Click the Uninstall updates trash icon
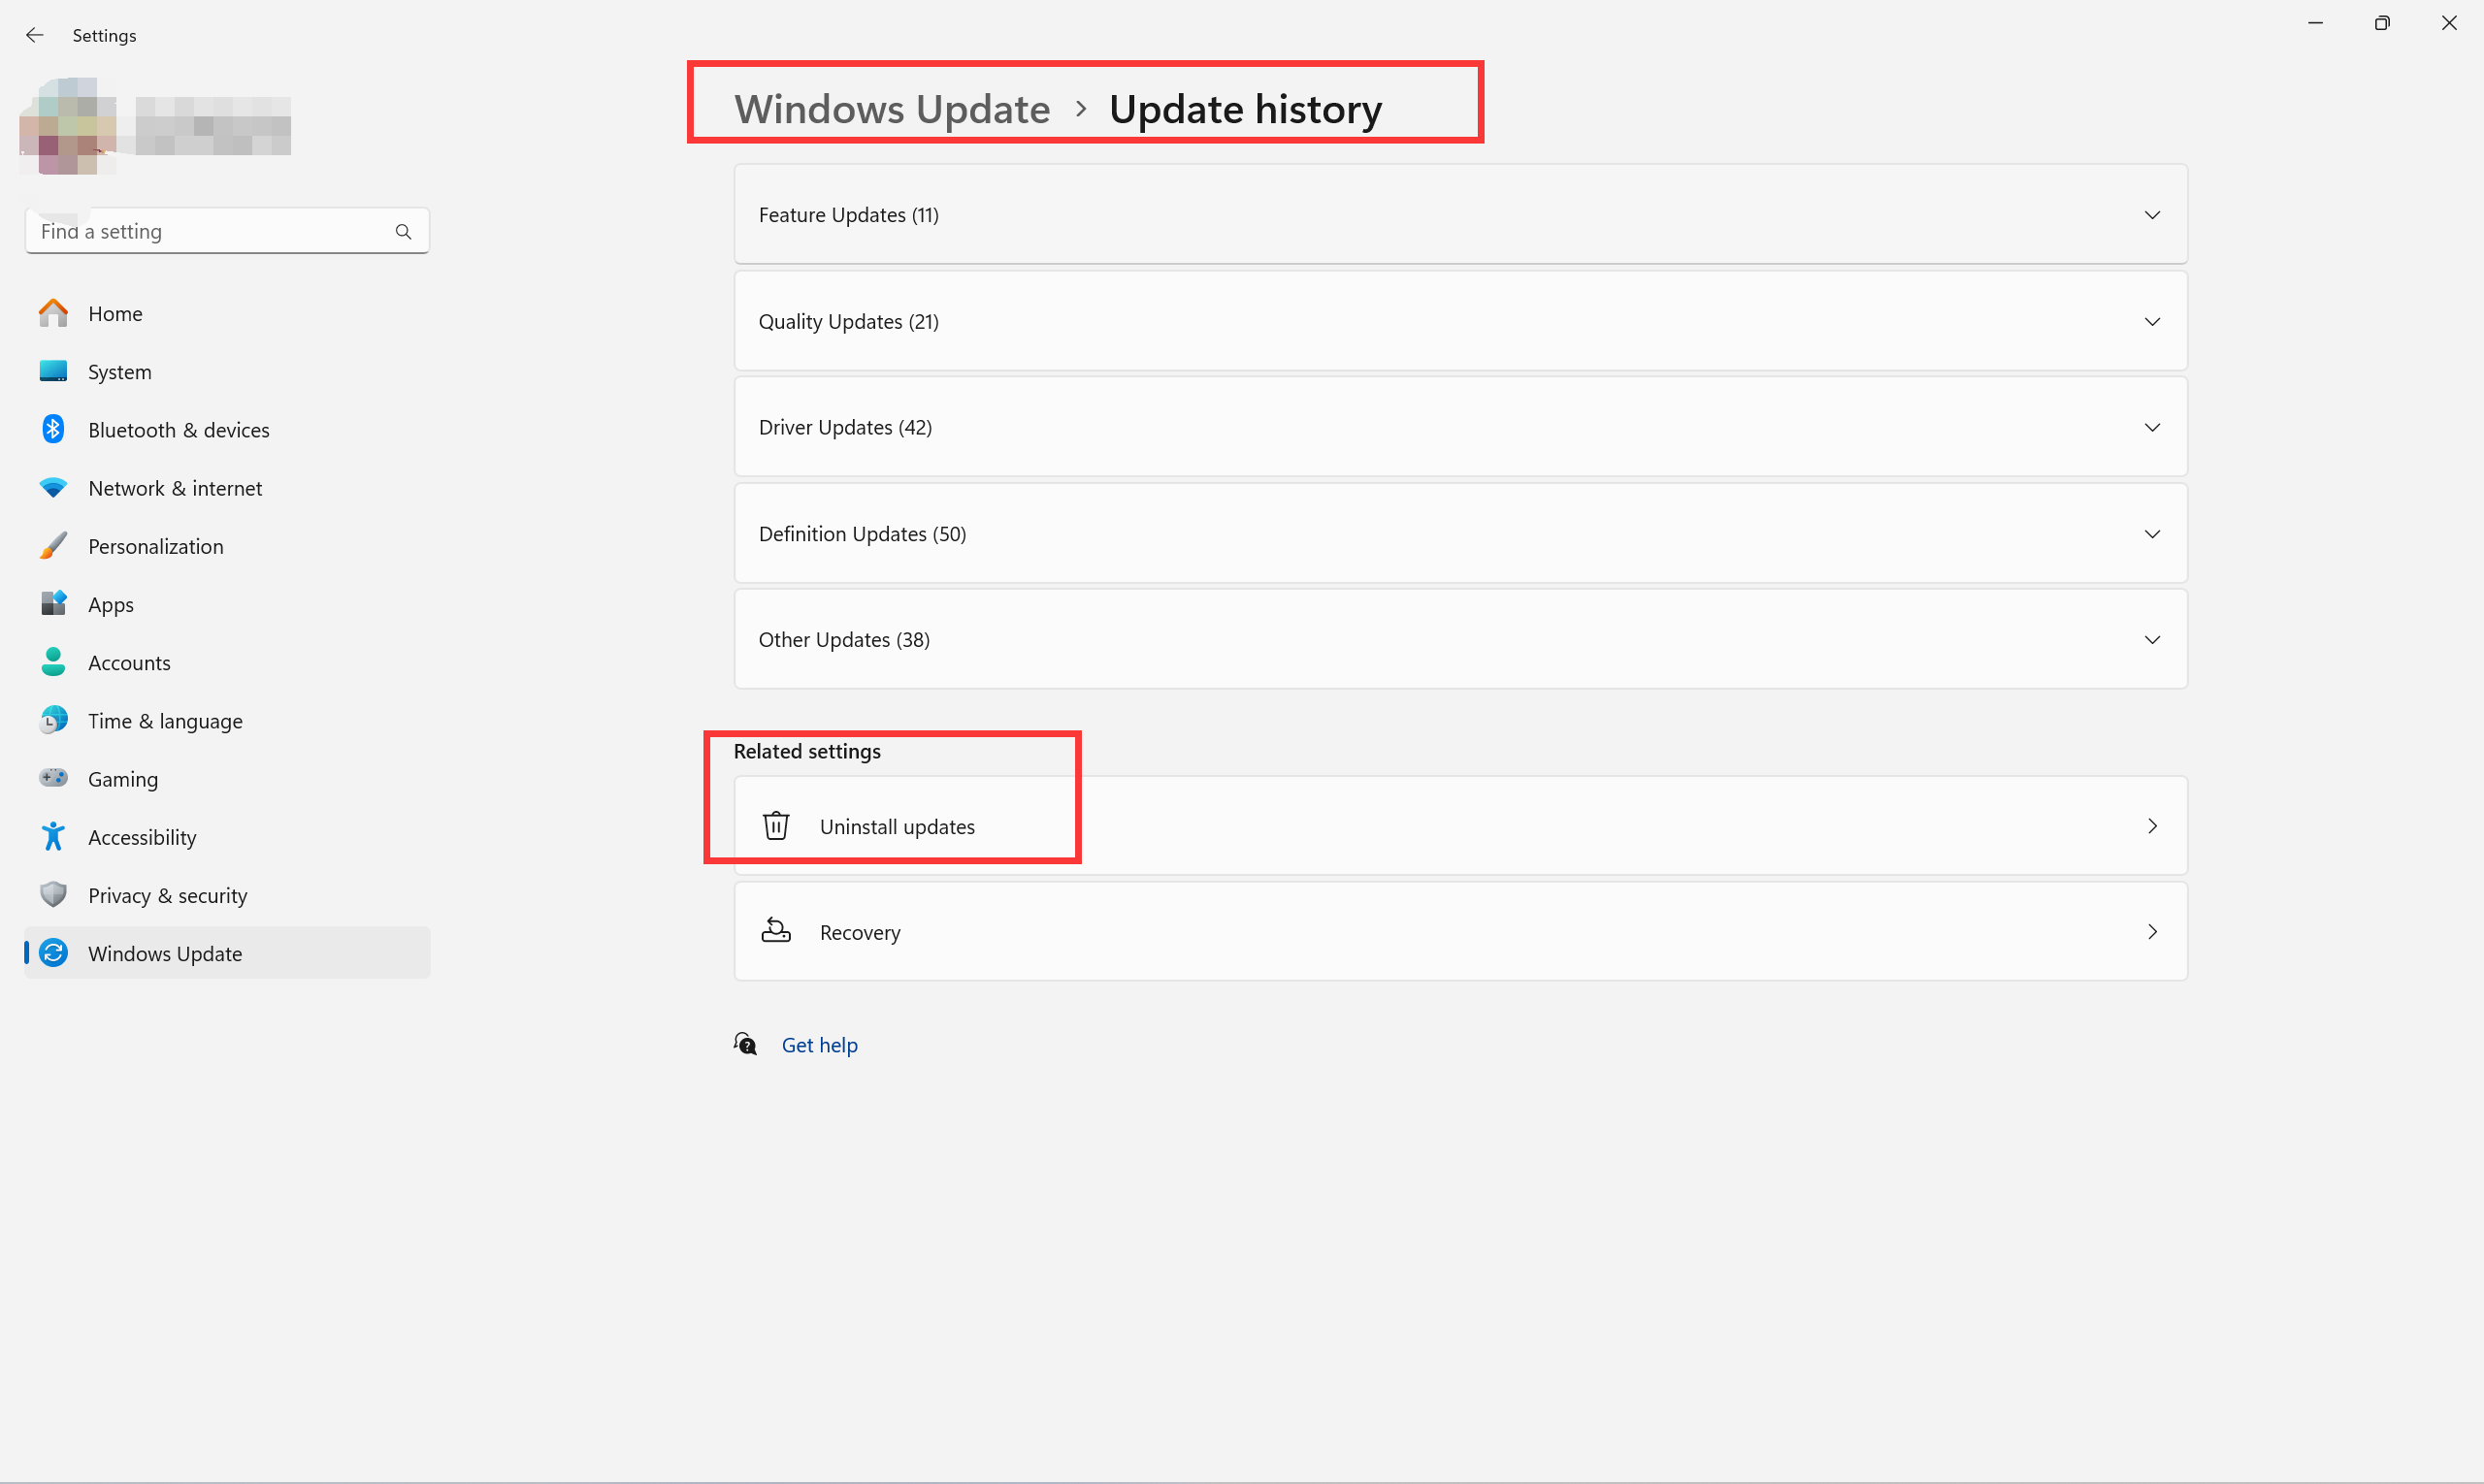Screen dimensions: 2484x1484 point(776,826)
